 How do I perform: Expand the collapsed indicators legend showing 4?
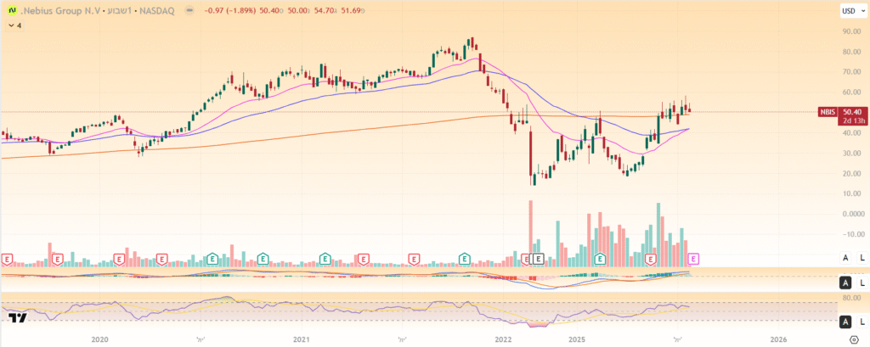point(15,25)
